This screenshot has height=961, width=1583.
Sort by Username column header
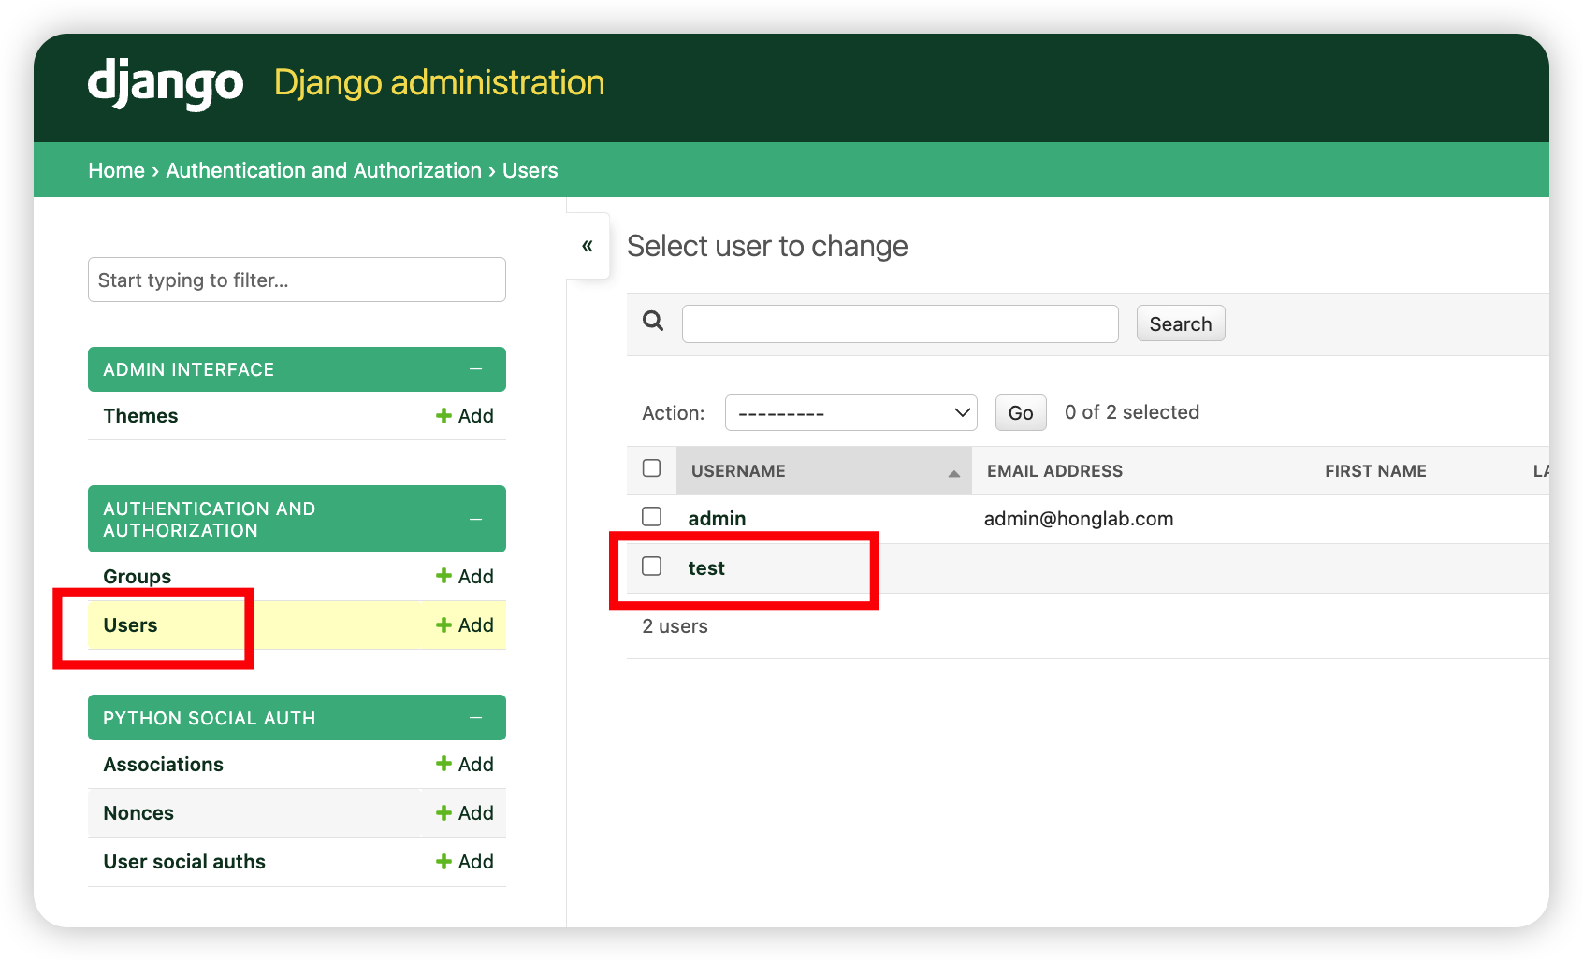coord(738,471)
